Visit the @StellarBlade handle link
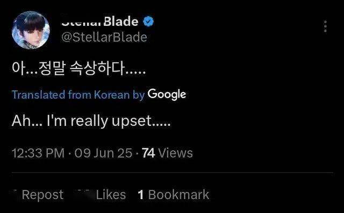344x213 pixels. pyautogui.click(x=104, y=37)
